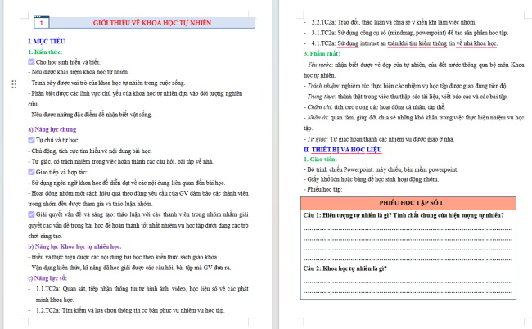This screenshot has width=532, height=329.
Task: Click the green '3. Phẩm chất:' subheading
Action: (322, 53)
